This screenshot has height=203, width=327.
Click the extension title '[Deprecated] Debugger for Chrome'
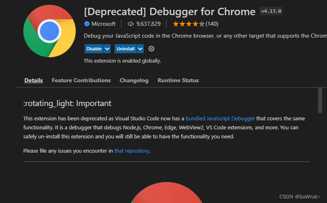169,12
